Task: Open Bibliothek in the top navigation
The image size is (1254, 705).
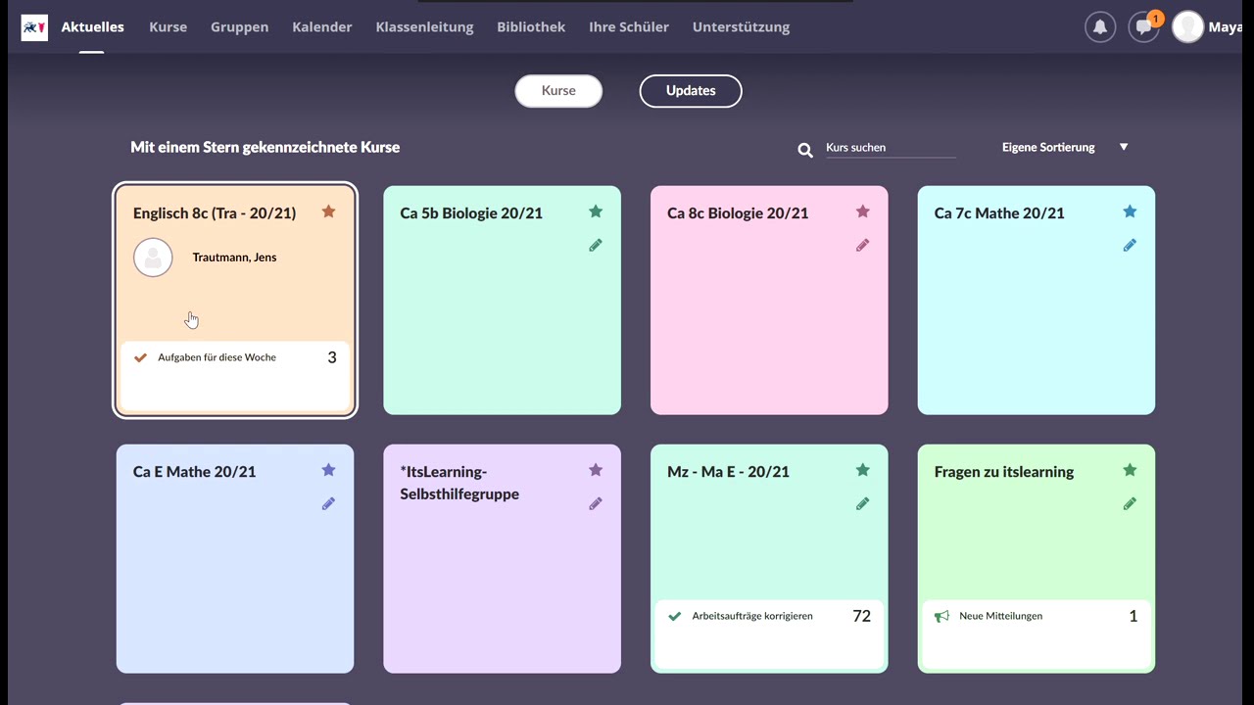Action: (531, 27)
